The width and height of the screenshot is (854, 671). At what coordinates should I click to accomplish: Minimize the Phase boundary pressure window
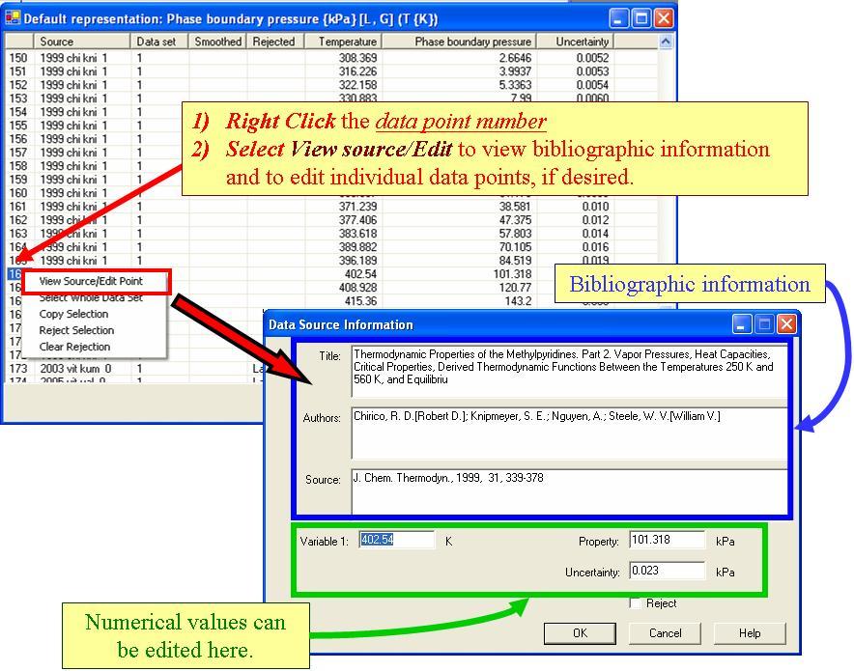coord(619,18)
